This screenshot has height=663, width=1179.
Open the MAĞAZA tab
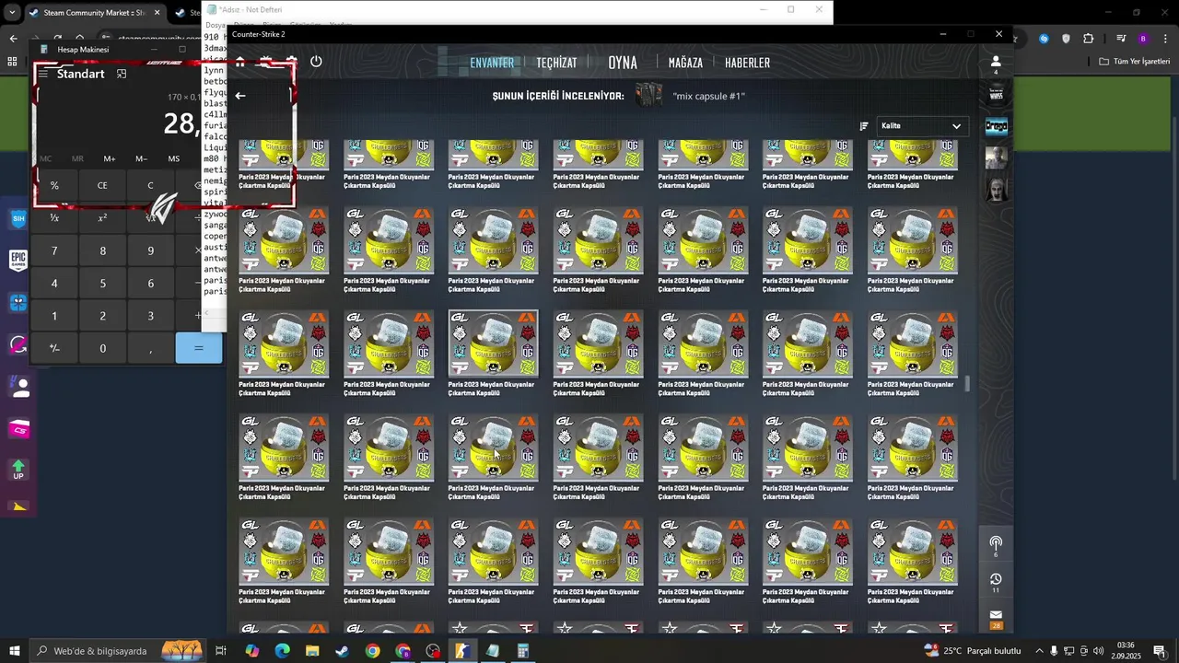[685, 63]
